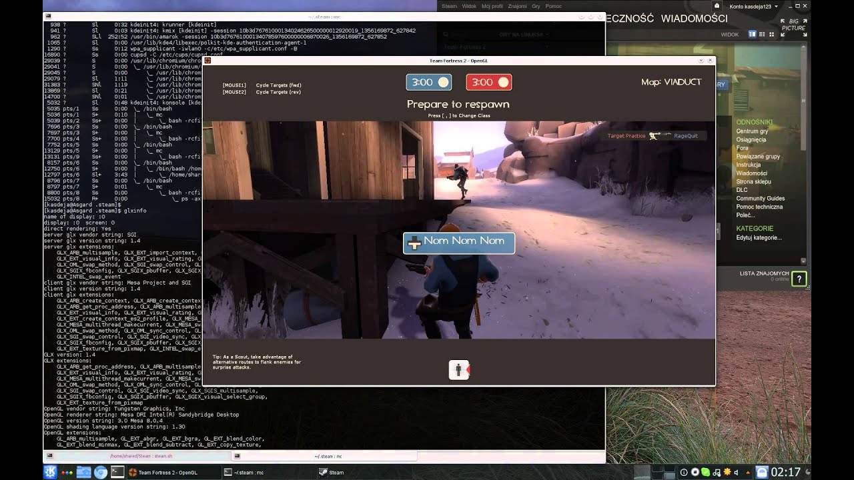
Task: Click the Map: VIADUCT label
Action: coord(671,82)
